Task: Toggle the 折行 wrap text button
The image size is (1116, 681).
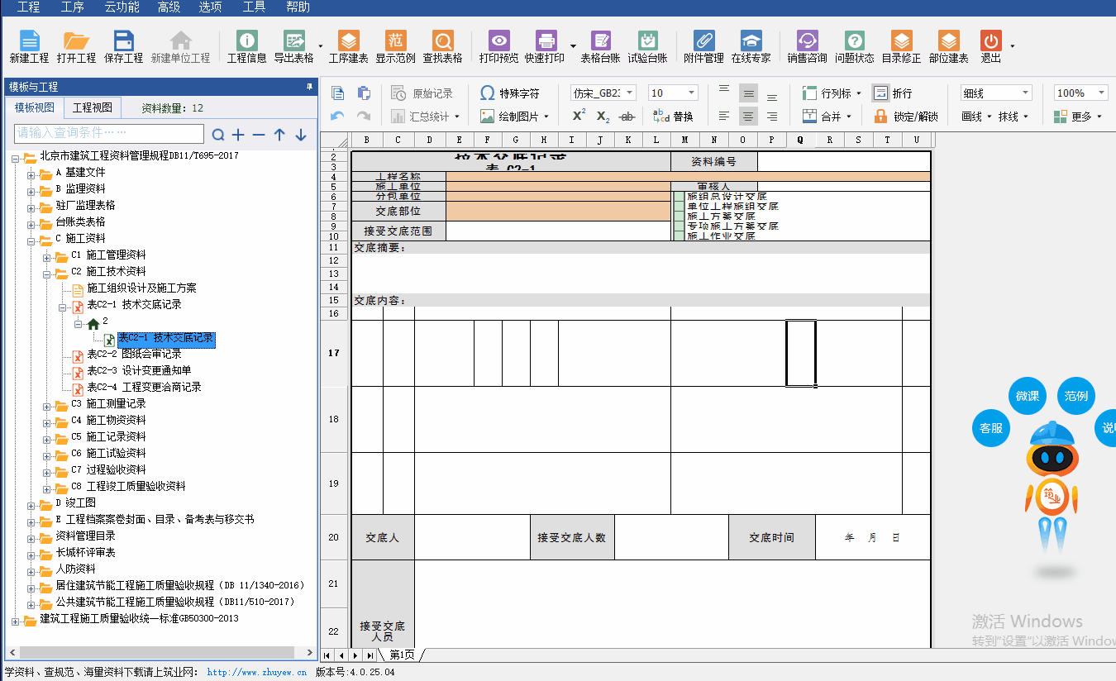Action: (x=893, y=93)
